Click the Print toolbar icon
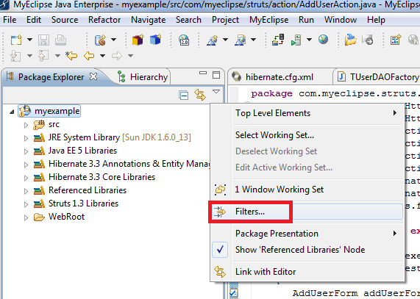Screen dimensions: 420x299 [60, 40]
